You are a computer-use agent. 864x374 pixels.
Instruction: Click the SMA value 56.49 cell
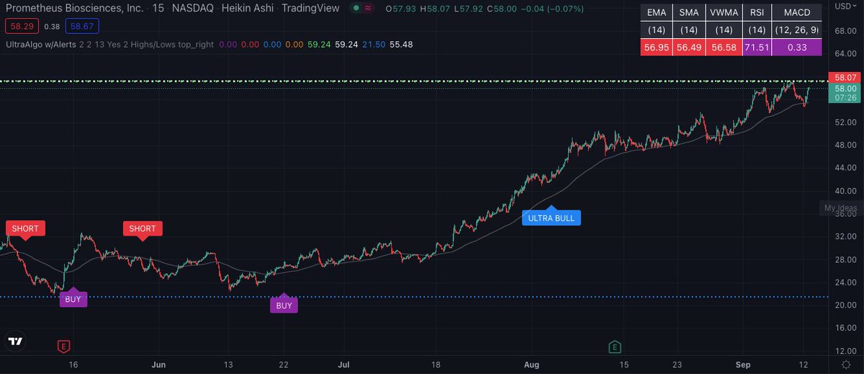click(x=689, y=47)
